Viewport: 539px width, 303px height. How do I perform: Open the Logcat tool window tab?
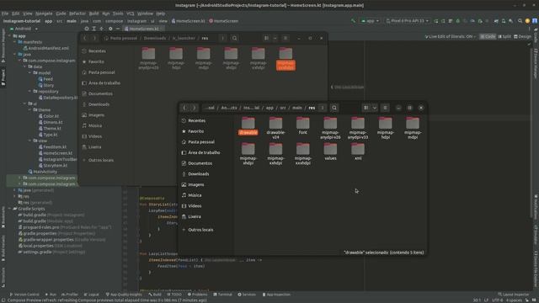[92, 295]
